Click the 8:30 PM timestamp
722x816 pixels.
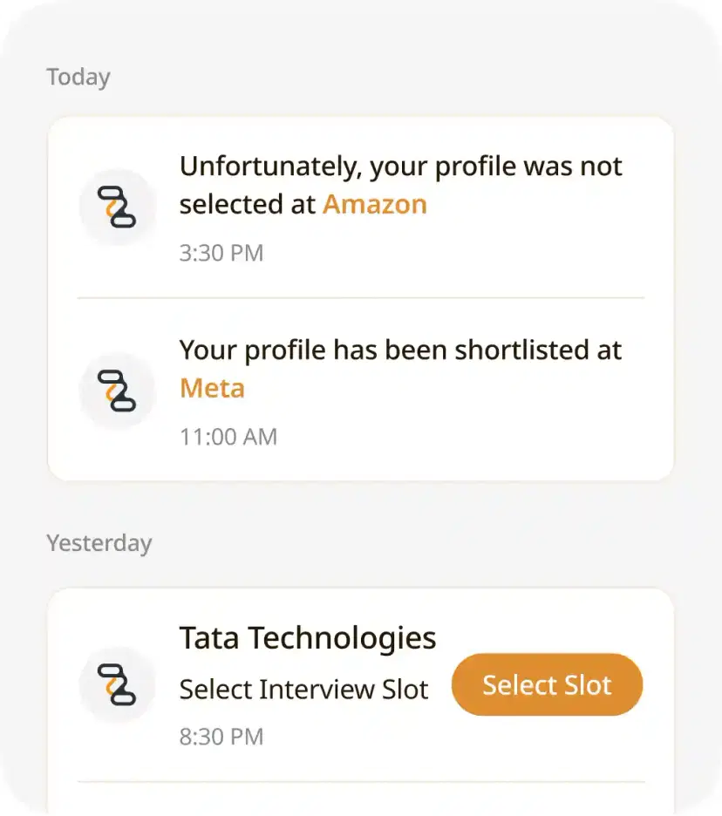coord(221,737)
